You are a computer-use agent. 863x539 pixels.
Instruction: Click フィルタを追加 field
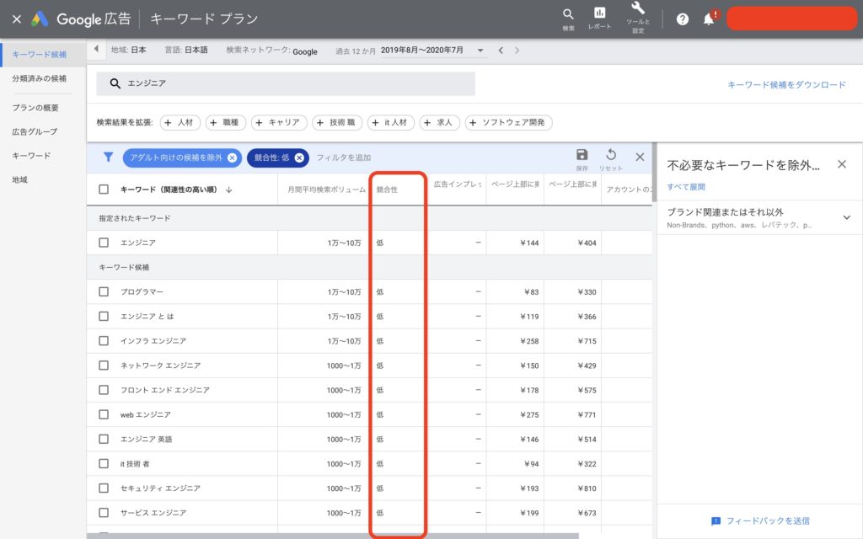click(x=344, y=157)
